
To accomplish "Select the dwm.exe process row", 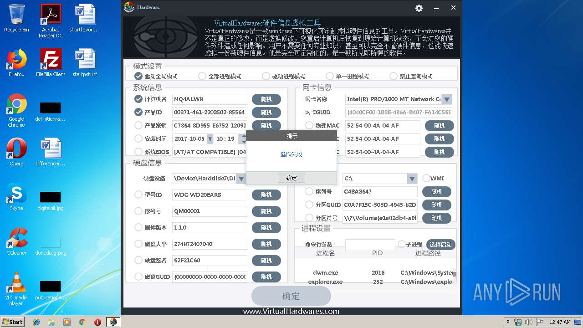I will coord(373,273).
